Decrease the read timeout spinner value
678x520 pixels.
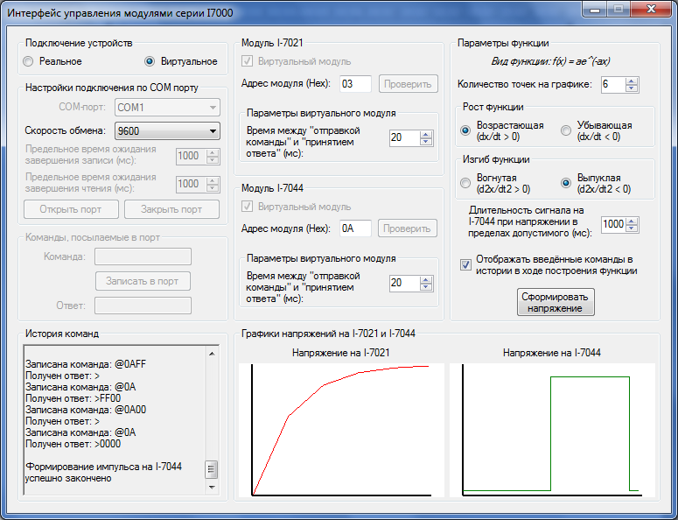coord(213,188)
